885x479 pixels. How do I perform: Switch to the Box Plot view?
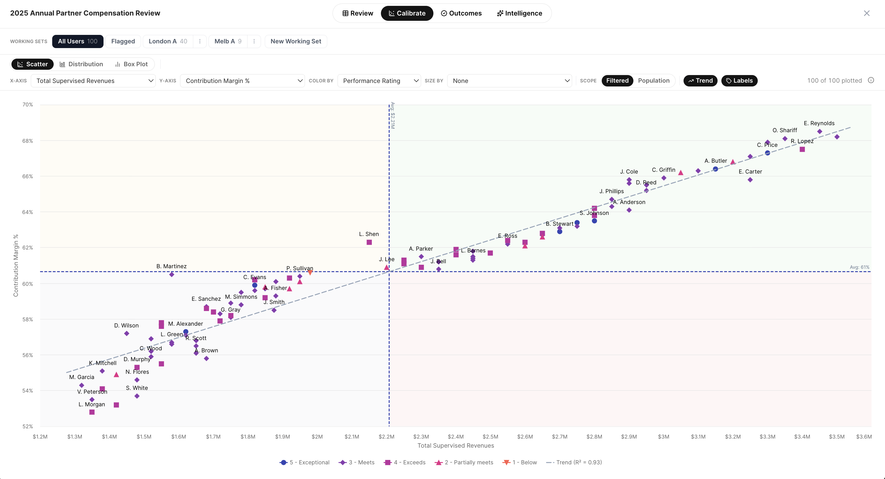(131, 64)
